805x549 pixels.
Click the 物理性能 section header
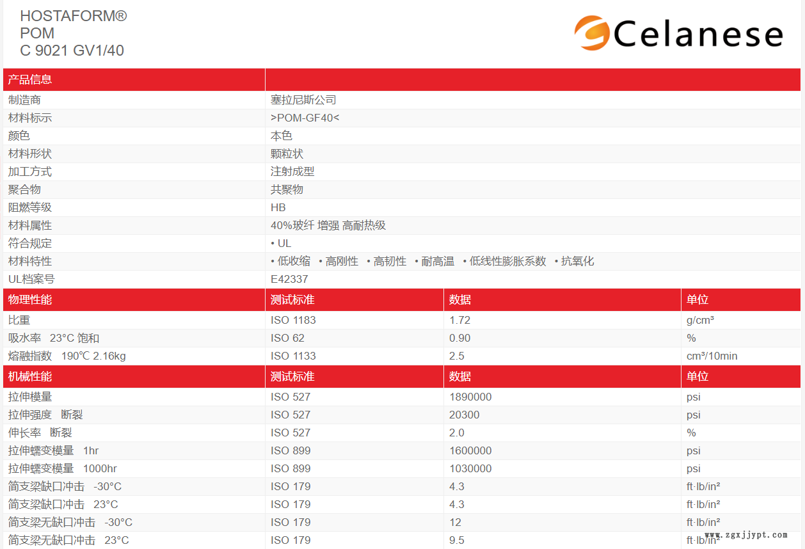pos(30,299)
